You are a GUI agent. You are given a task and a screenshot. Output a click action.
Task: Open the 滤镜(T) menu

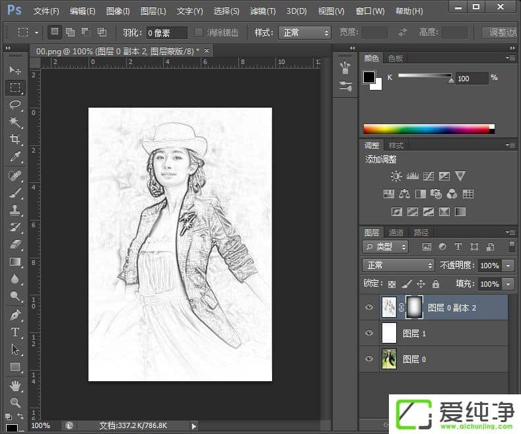pyautogui.click(x=263, y=11)
